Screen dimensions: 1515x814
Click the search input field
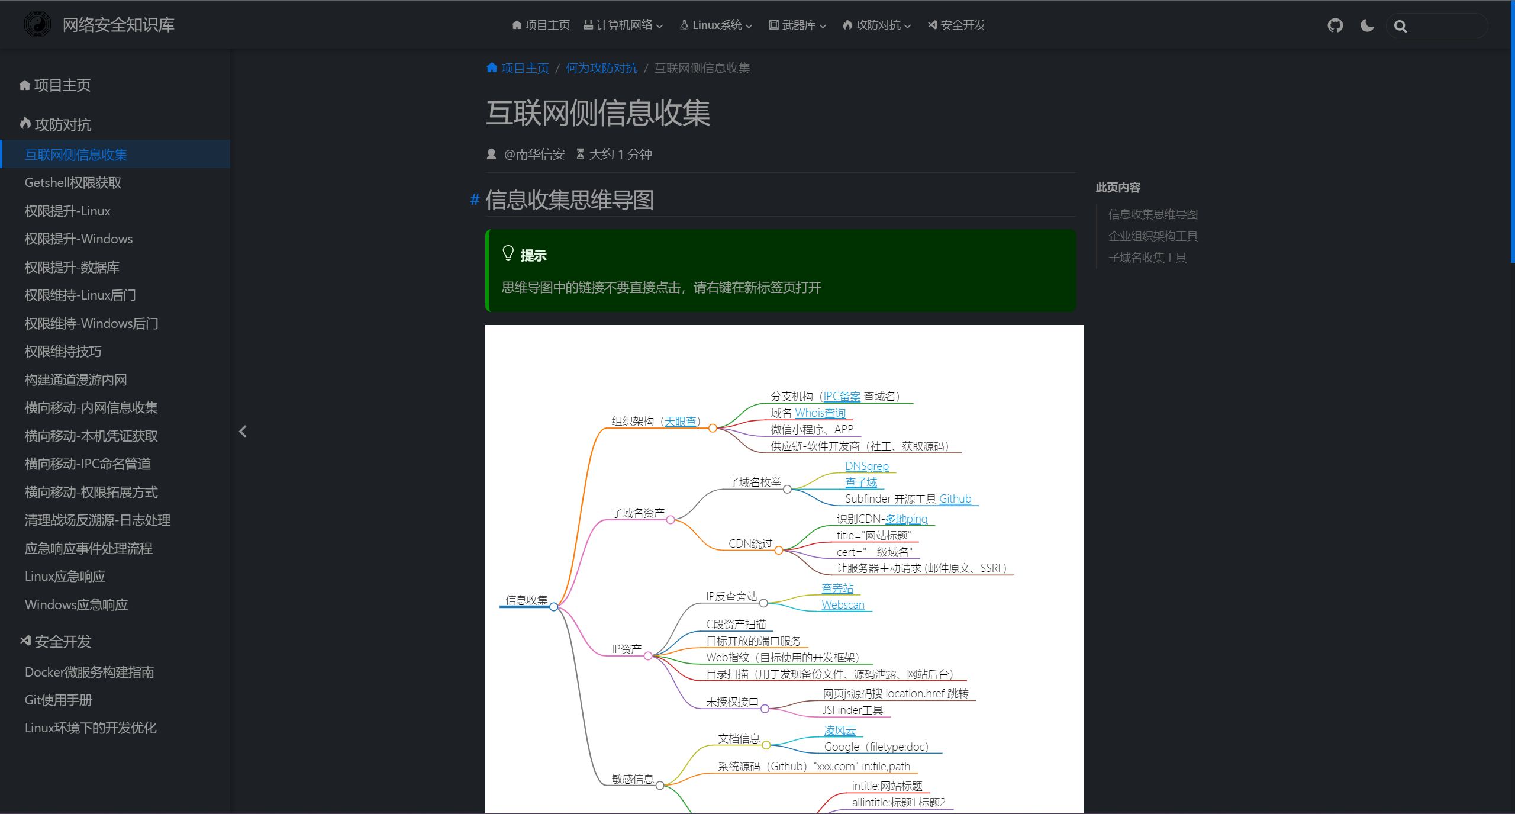pos(1447,26)
